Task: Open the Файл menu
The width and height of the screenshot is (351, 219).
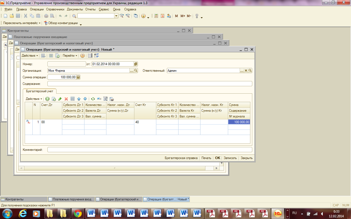Action: point(8,9)
